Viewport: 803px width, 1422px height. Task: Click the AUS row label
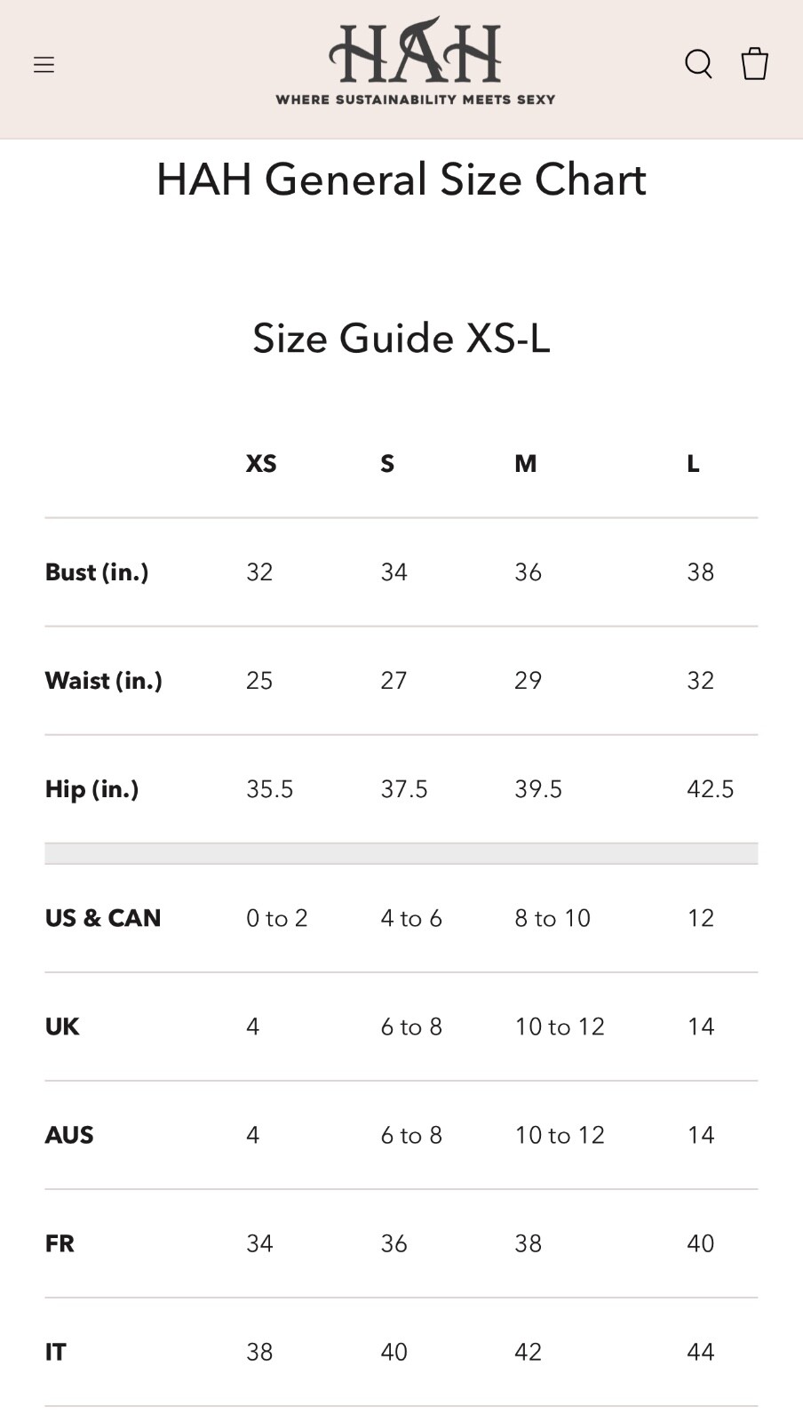(69, 1135)
